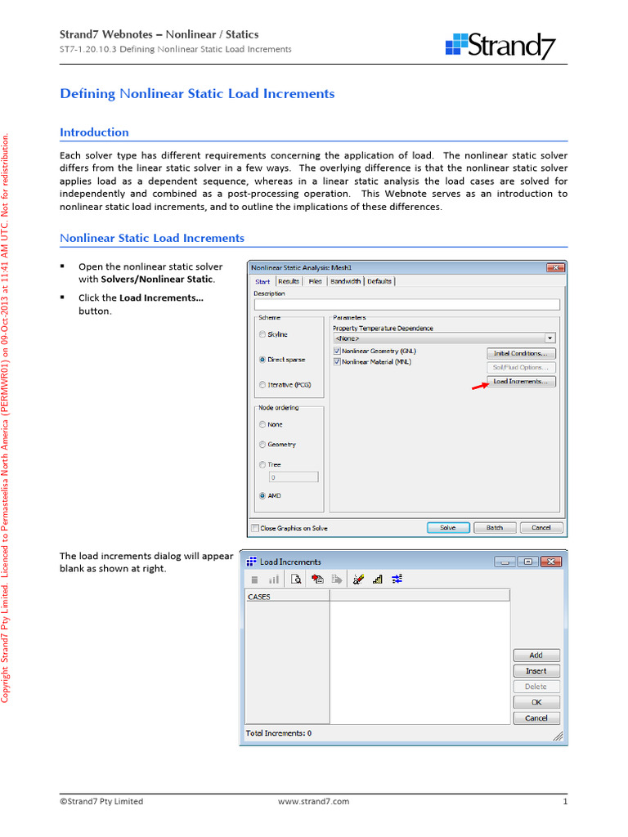Image resolution: width=628 pixels, height=837 pixels.
Task: Click the Soil/Fluid Options... button
Action: [x=521, y=367]
